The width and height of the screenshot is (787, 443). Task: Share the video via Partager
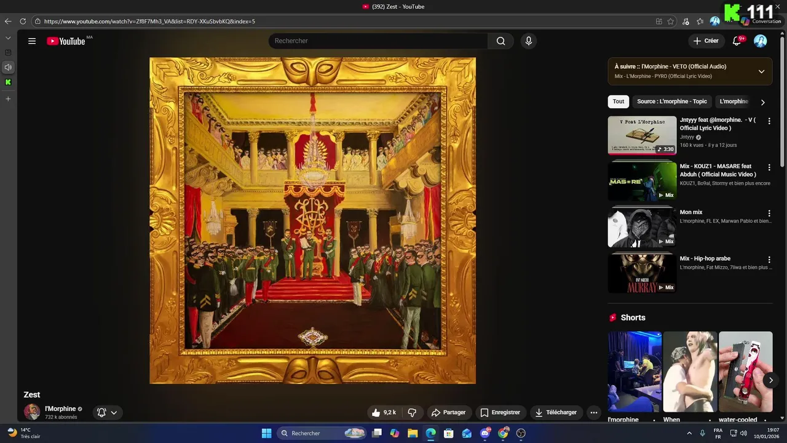[449, 412]
